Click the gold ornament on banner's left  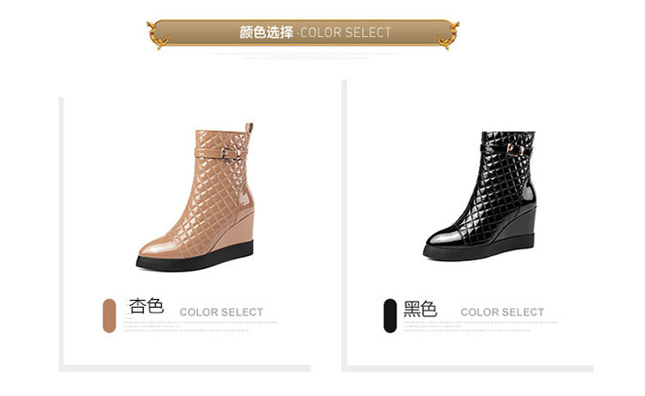(158, 36)
